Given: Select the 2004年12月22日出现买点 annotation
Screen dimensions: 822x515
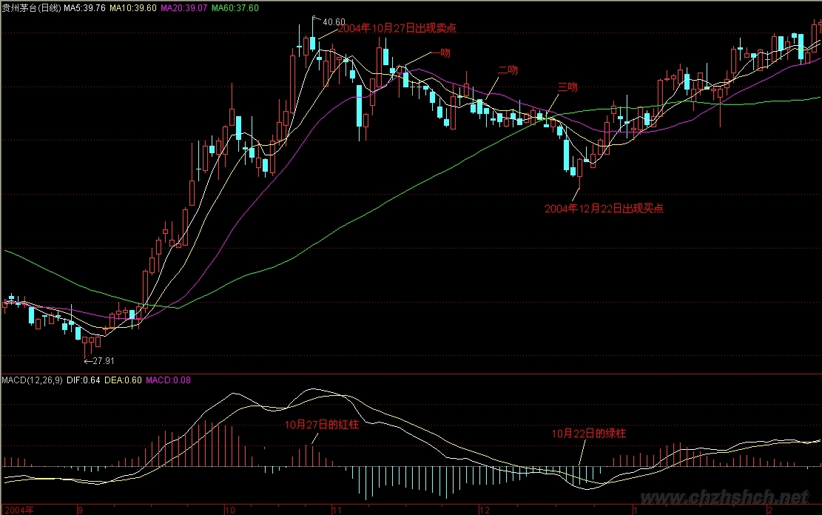Looking at the screenshot, I should point(604,209).
